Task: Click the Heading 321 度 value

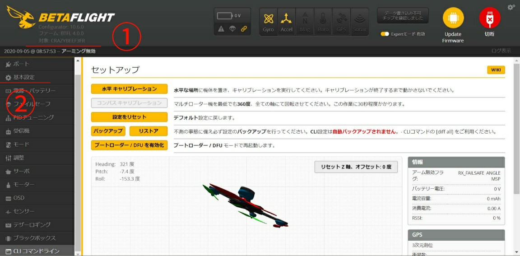Action: [127, 164]
